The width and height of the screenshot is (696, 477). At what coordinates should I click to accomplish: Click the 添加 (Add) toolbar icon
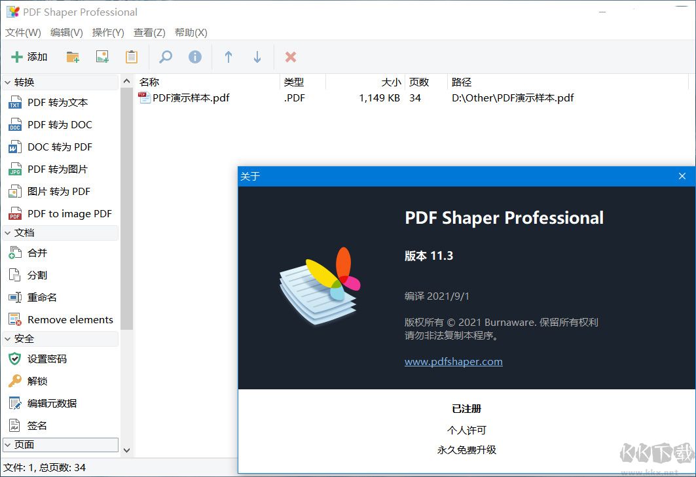tap(29, 56)
